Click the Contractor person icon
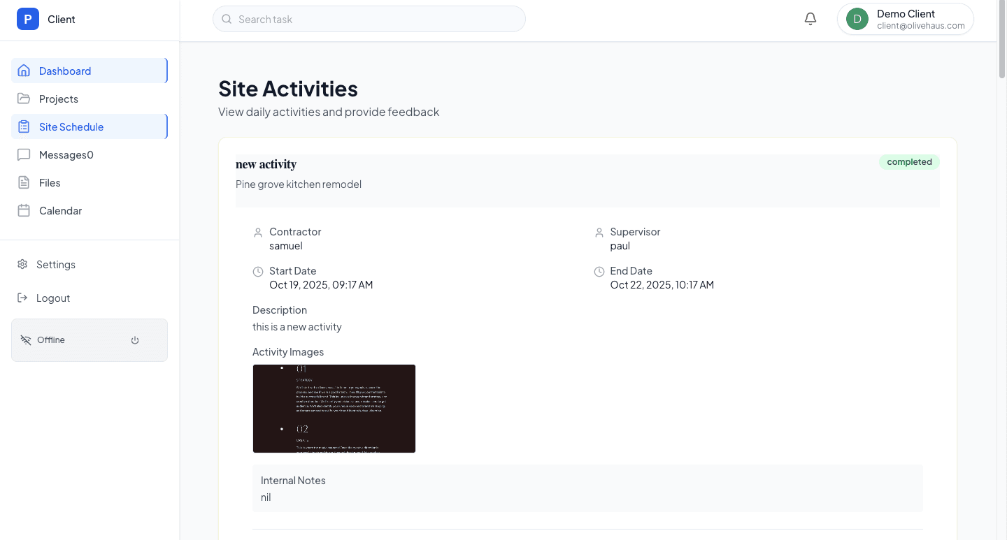The height and width of the screenshot is (540, 1007). (257, 232)
